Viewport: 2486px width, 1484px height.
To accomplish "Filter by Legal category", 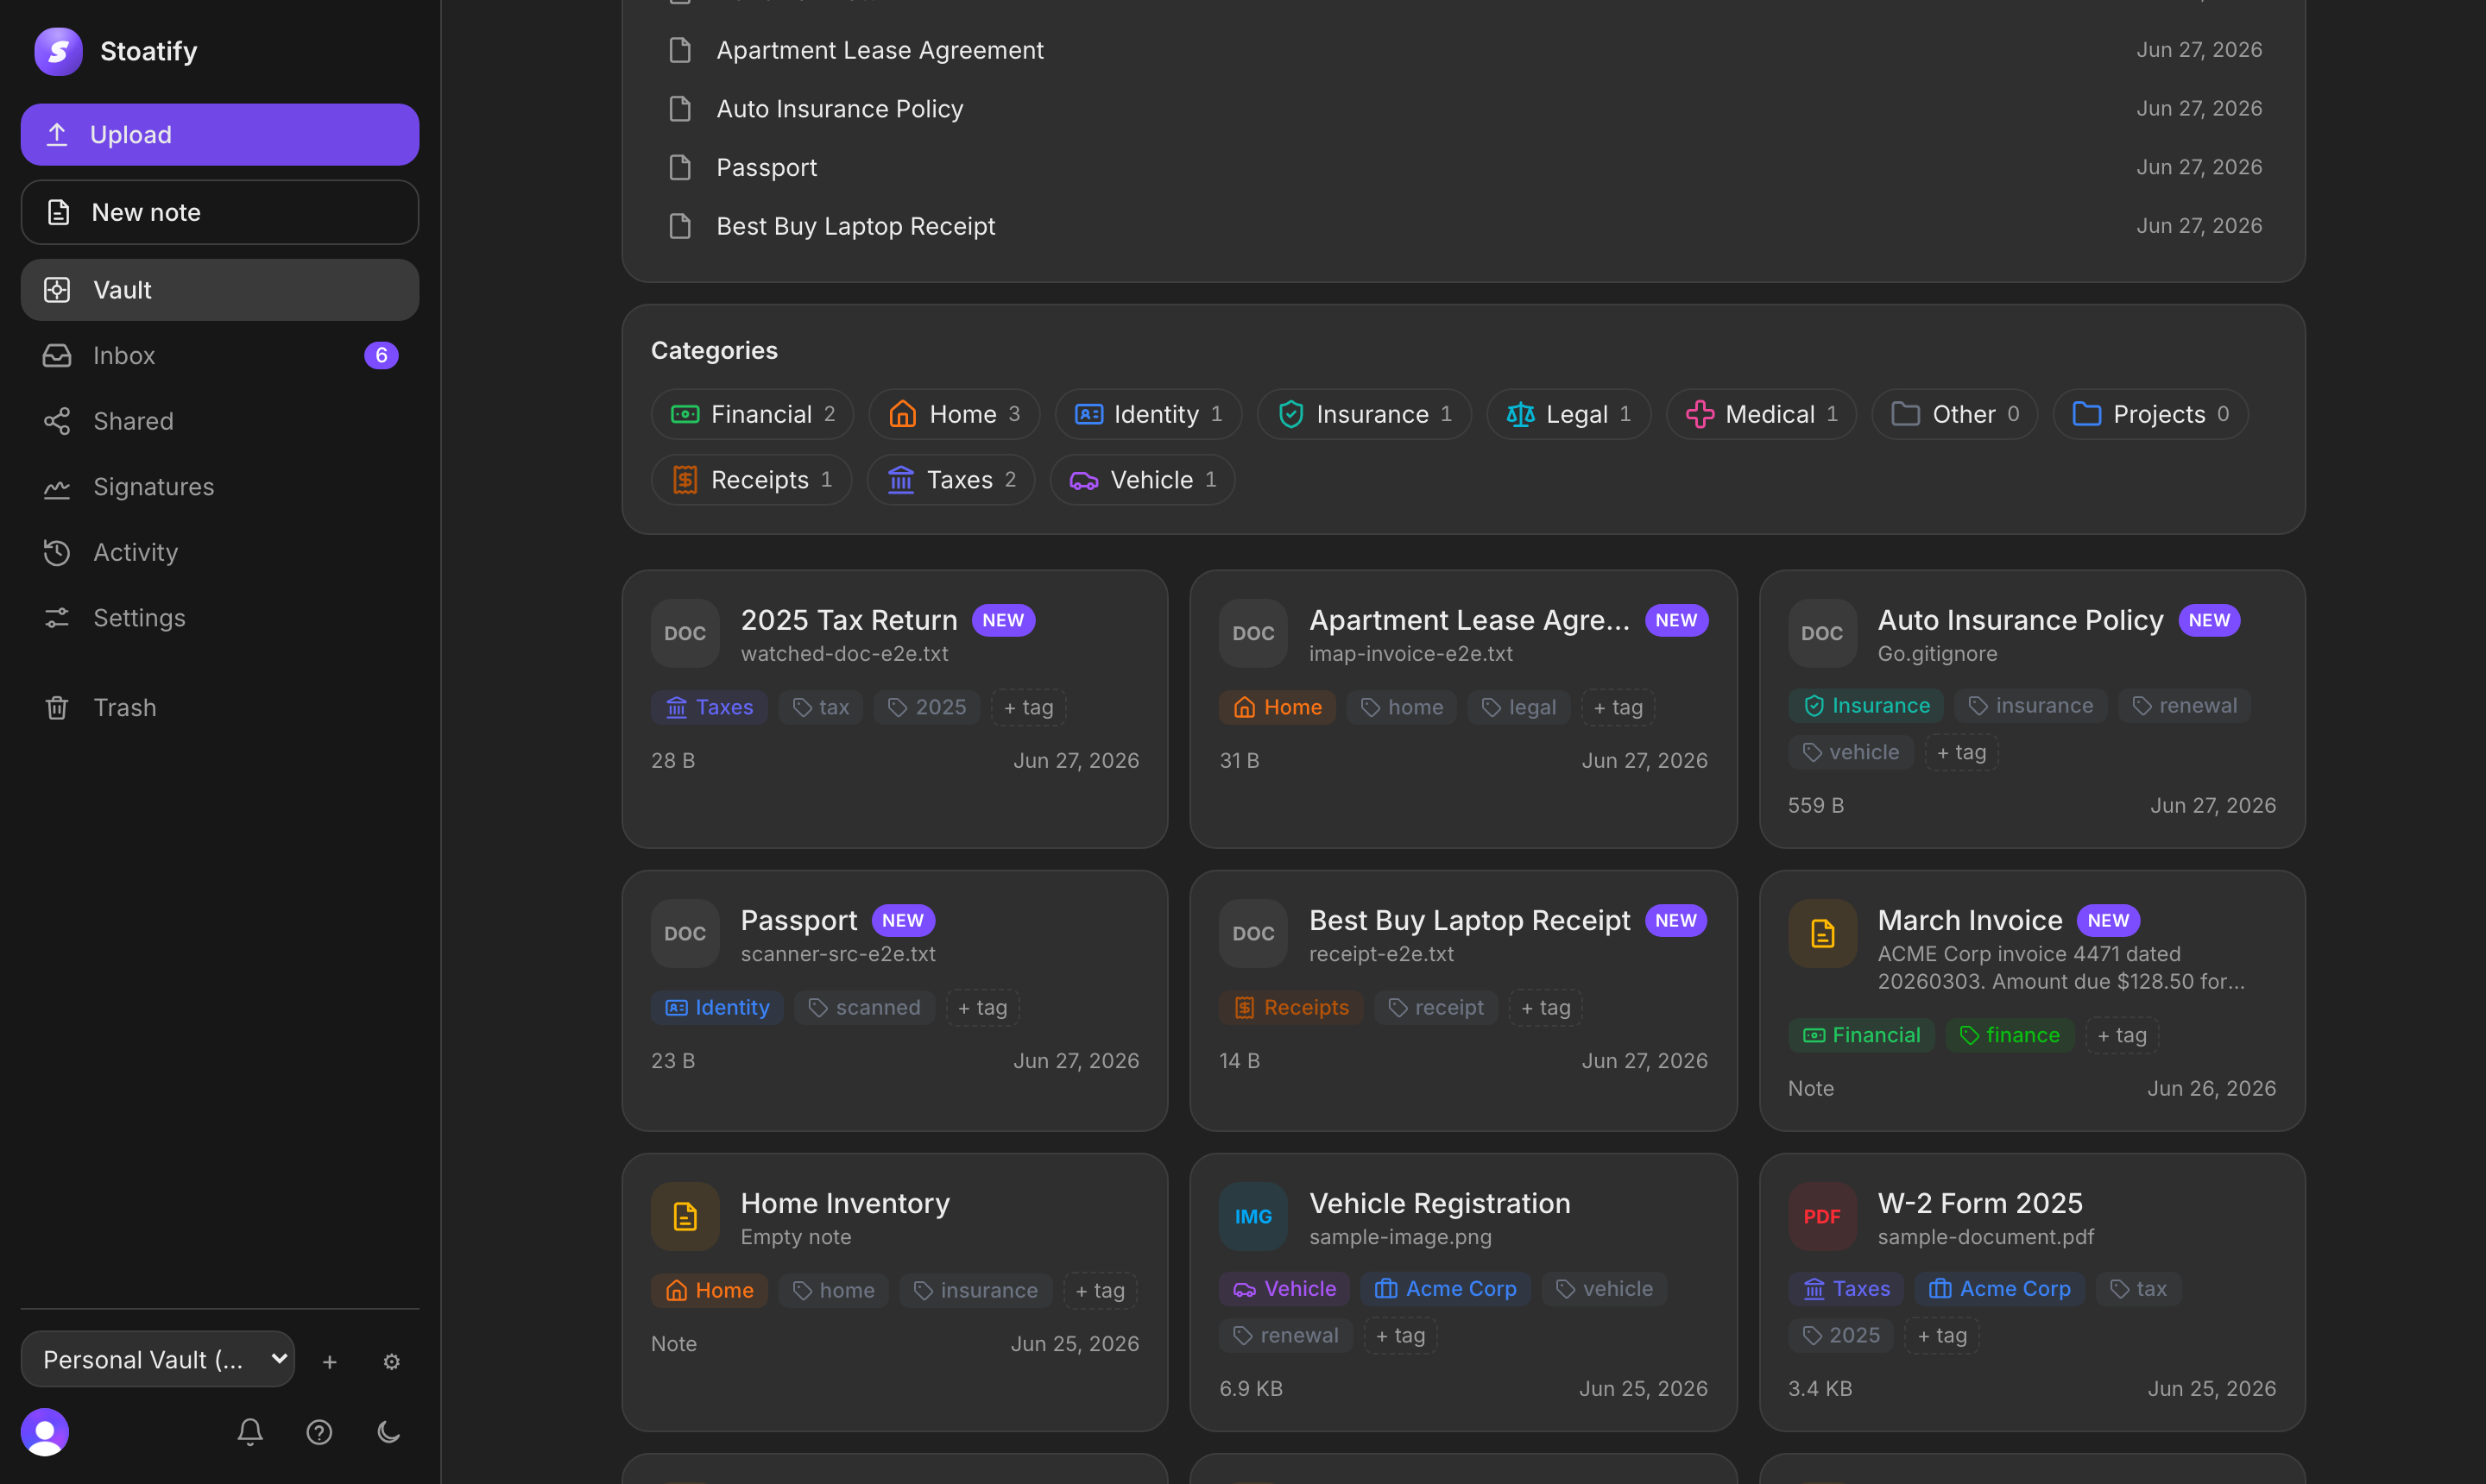I will pos(1568,414).
